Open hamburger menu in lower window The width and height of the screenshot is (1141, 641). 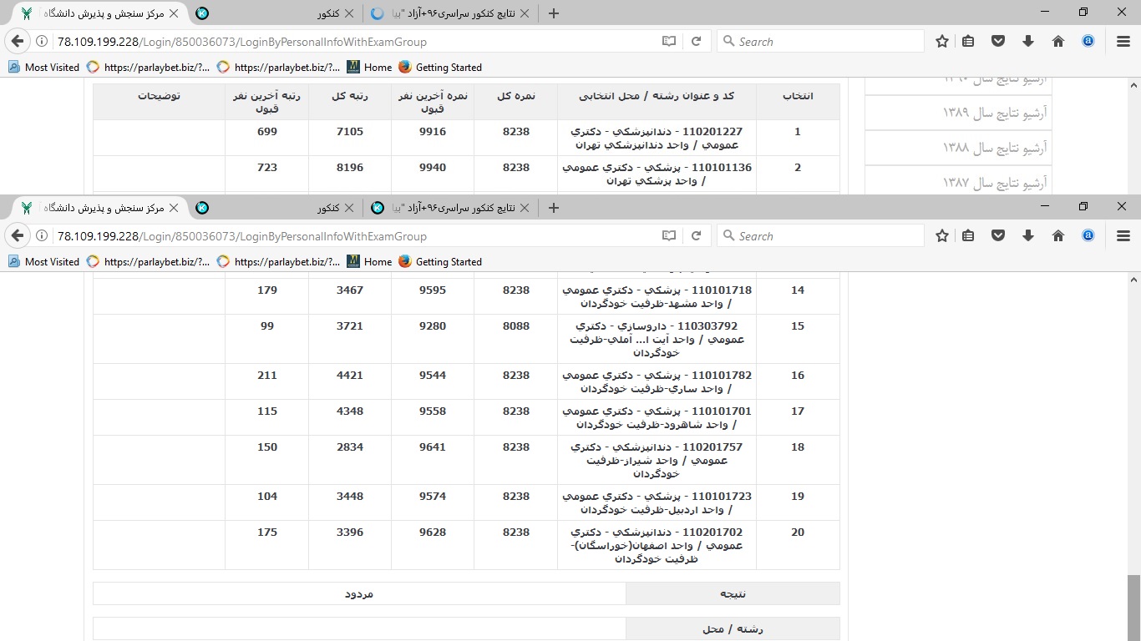pyautogui.click(x=1123, y=235)
